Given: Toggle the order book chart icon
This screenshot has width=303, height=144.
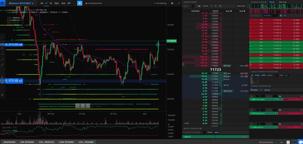Looking at the screenshot, I should 199,6.
